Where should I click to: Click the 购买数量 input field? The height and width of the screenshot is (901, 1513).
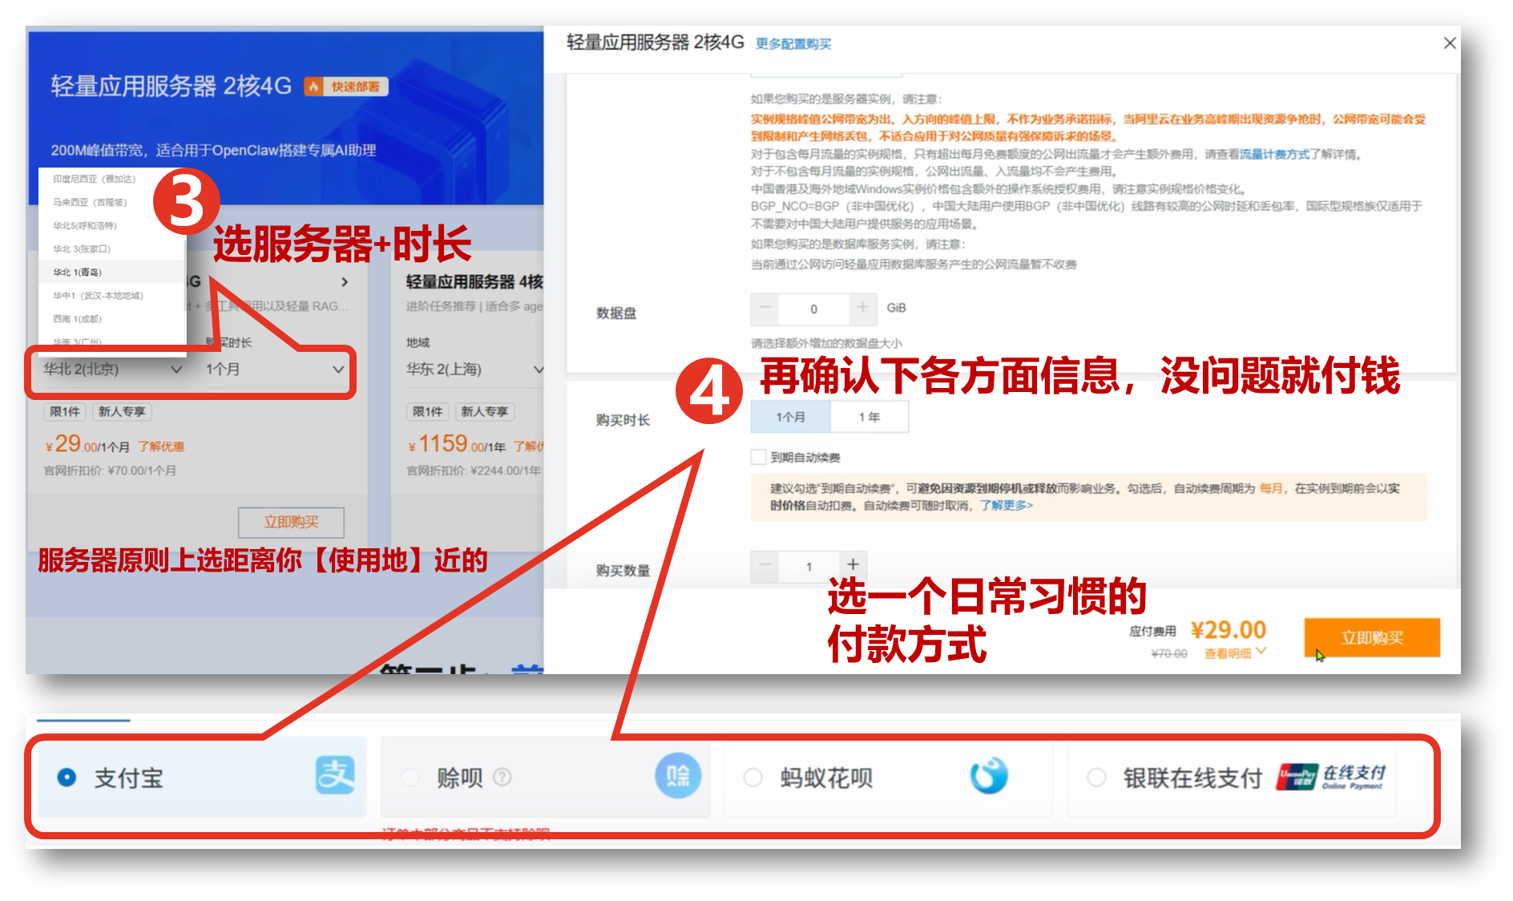[x=809, y=567]
